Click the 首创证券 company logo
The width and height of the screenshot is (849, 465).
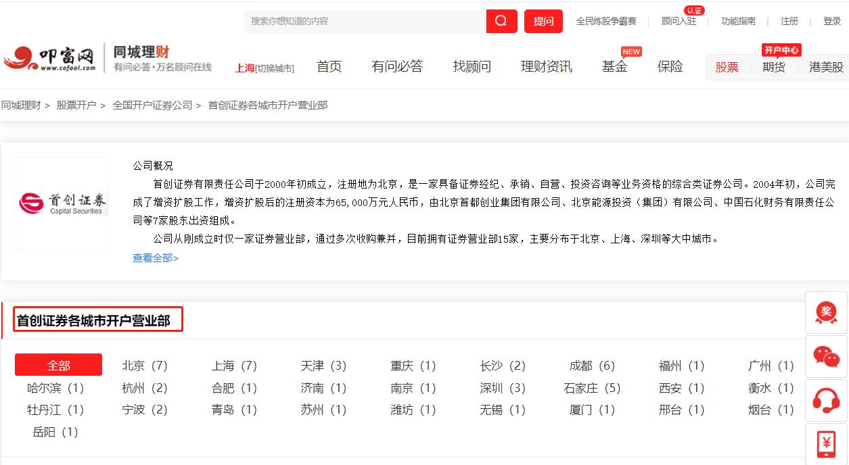[x=62, y=203]
